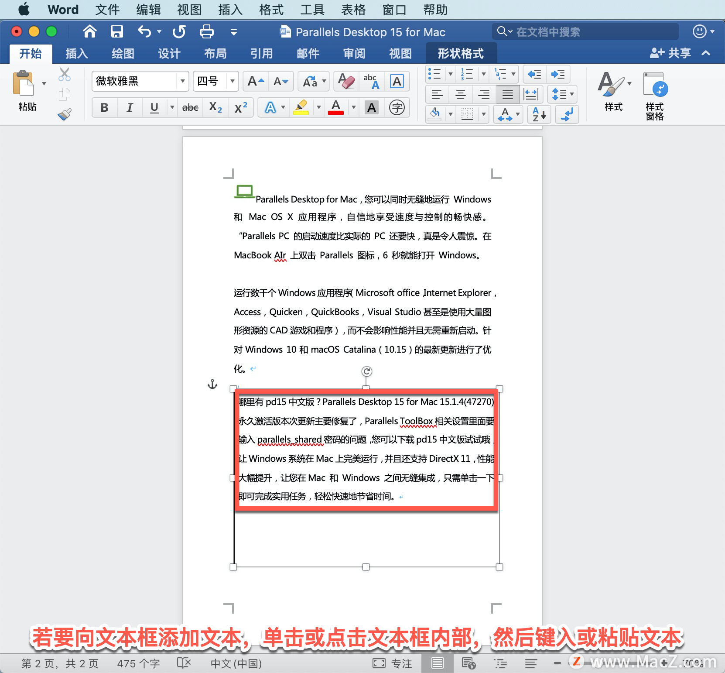Screen dimensions: 725x673
Task: Open the font size dropdown
Action: [x=233, y=81]
